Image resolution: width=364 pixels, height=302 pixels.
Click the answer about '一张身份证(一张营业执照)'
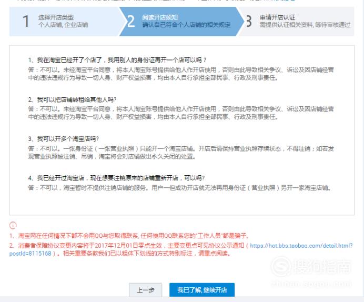(181, 152)
